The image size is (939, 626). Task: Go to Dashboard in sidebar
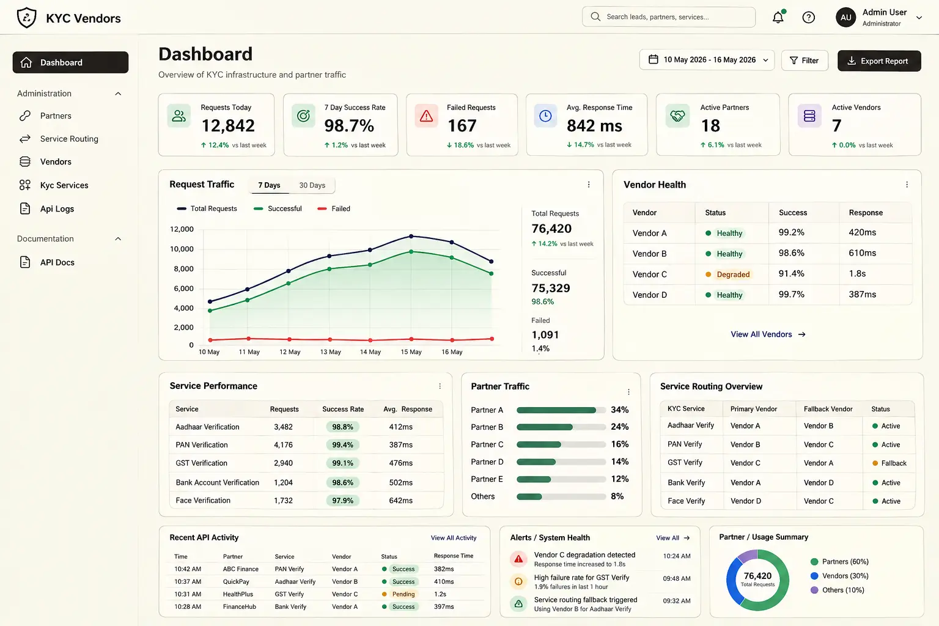[70, 62]
